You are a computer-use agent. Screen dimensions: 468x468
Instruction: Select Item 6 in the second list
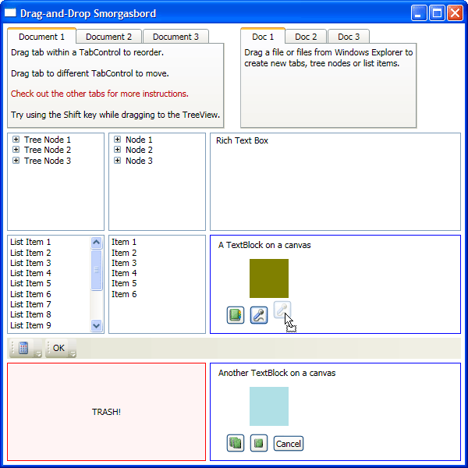click(124, 294)
